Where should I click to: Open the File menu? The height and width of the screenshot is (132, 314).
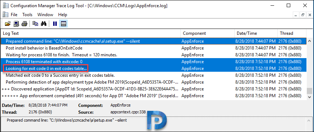[14, 15]
